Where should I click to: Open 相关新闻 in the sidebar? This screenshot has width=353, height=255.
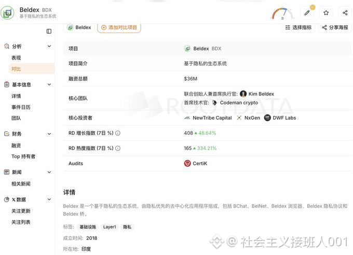21,183
